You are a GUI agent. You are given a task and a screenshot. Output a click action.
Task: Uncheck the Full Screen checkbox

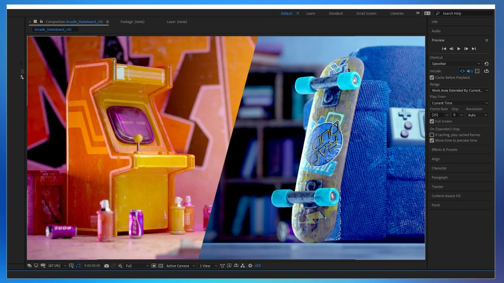(432, 121)
